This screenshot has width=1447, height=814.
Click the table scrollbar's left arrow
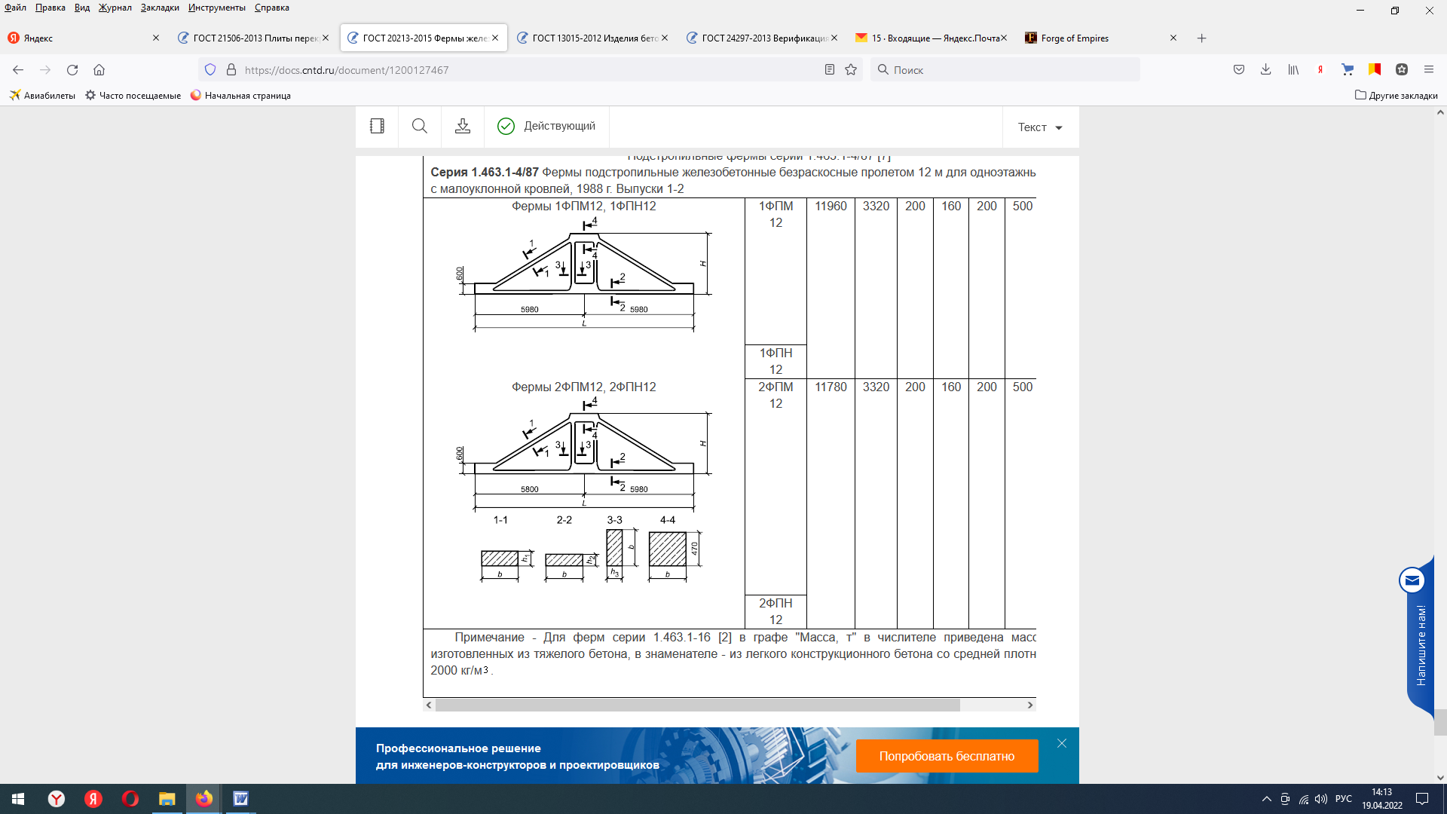(429, 705)
